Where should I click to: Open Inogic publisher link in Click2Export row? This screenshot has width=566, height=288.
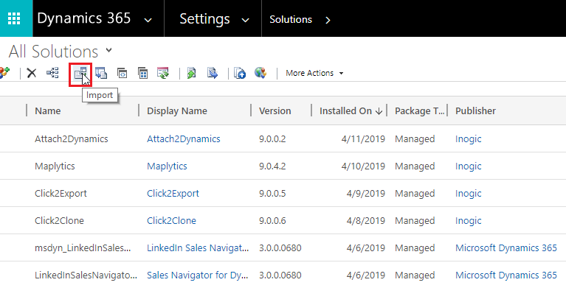point(468,194)
